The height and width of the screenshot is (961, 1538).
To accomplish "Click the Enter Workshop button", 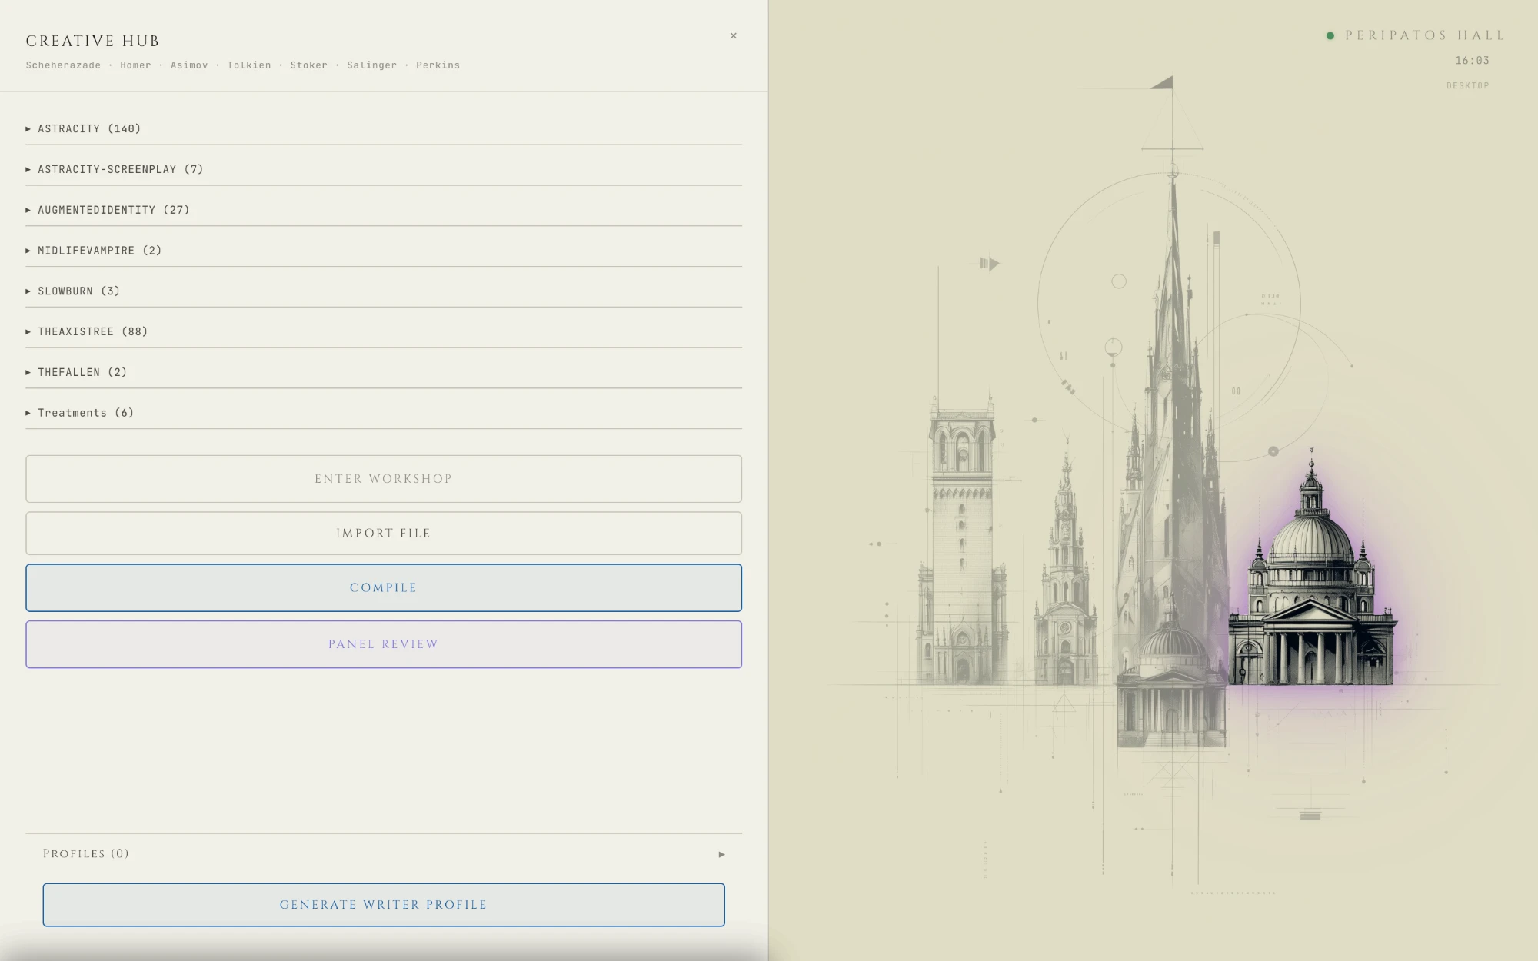I will pyautogui.click(x=383, y=479).
